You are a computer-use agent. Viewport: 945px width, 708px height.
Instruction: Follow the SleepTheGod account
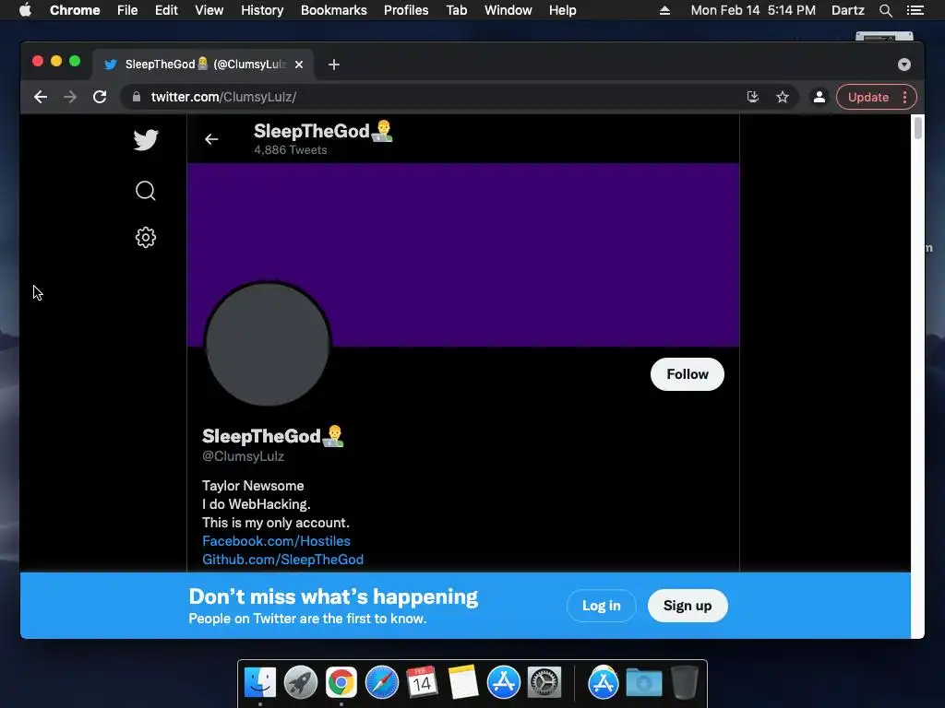pos(687,374)
